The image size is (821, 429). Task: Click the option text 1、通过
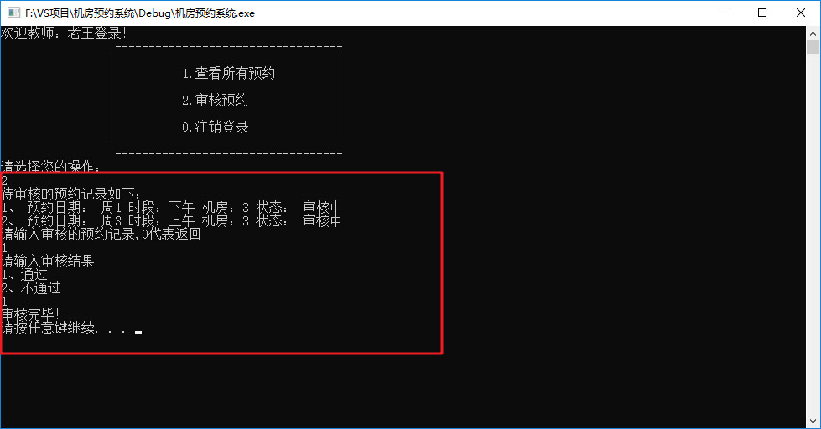[24, 274]
